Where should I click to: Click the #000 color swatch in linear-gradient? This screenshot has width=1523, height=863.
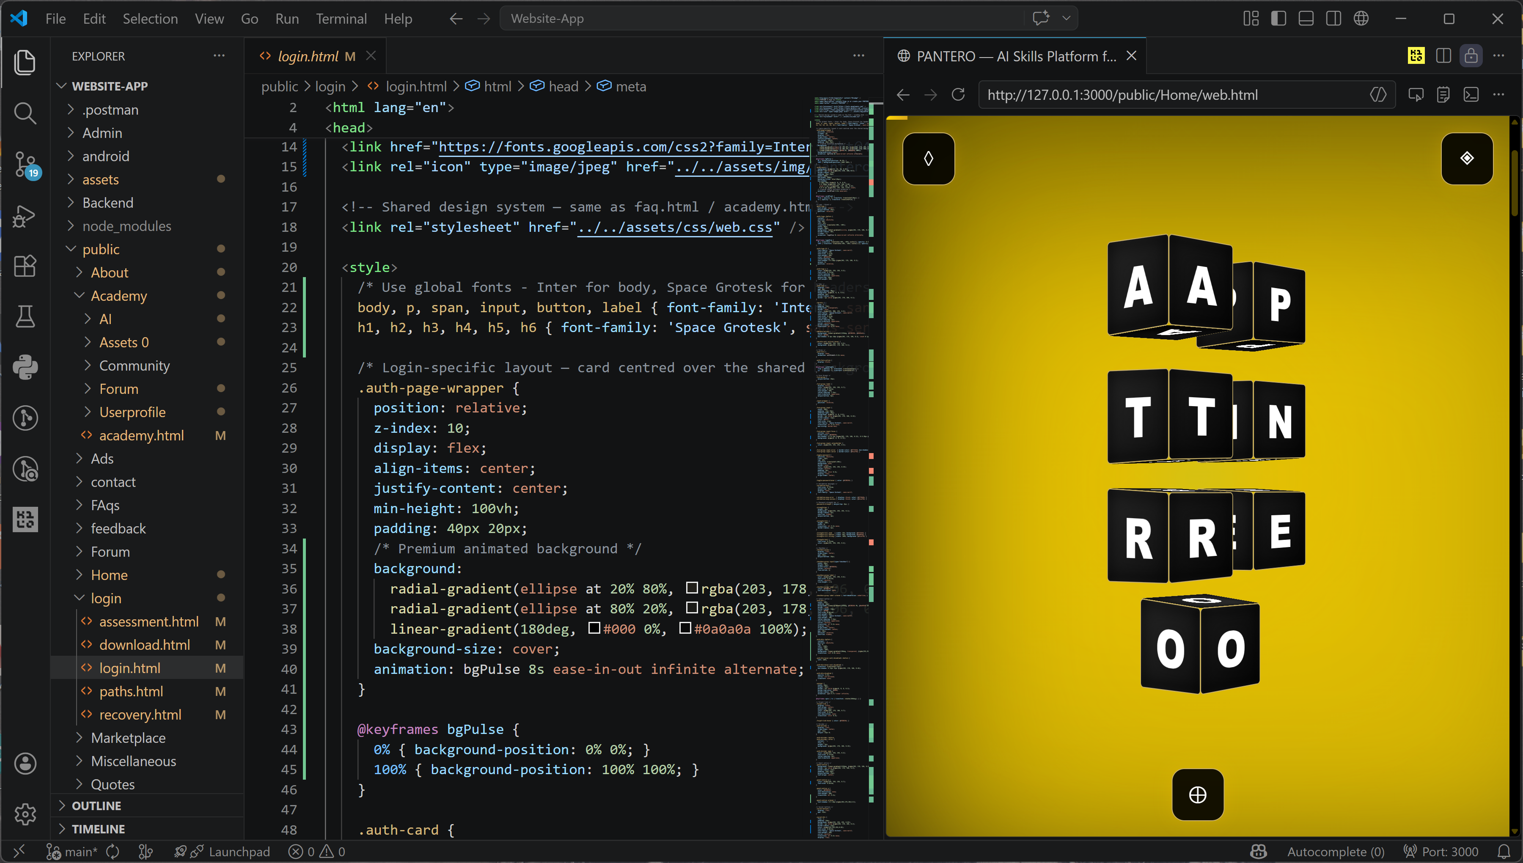[x=594, y=628]
